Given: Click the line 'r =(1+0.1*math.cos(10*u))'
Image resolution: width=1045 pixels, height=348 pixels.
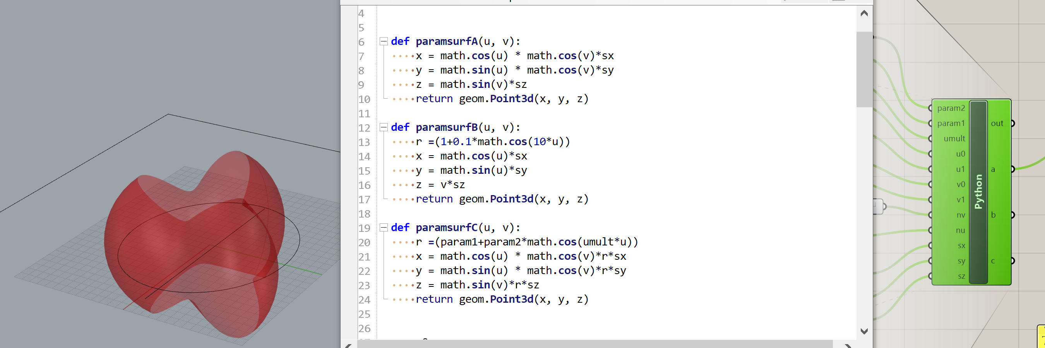Looking at the screenshot, I should tap(493, 142).
